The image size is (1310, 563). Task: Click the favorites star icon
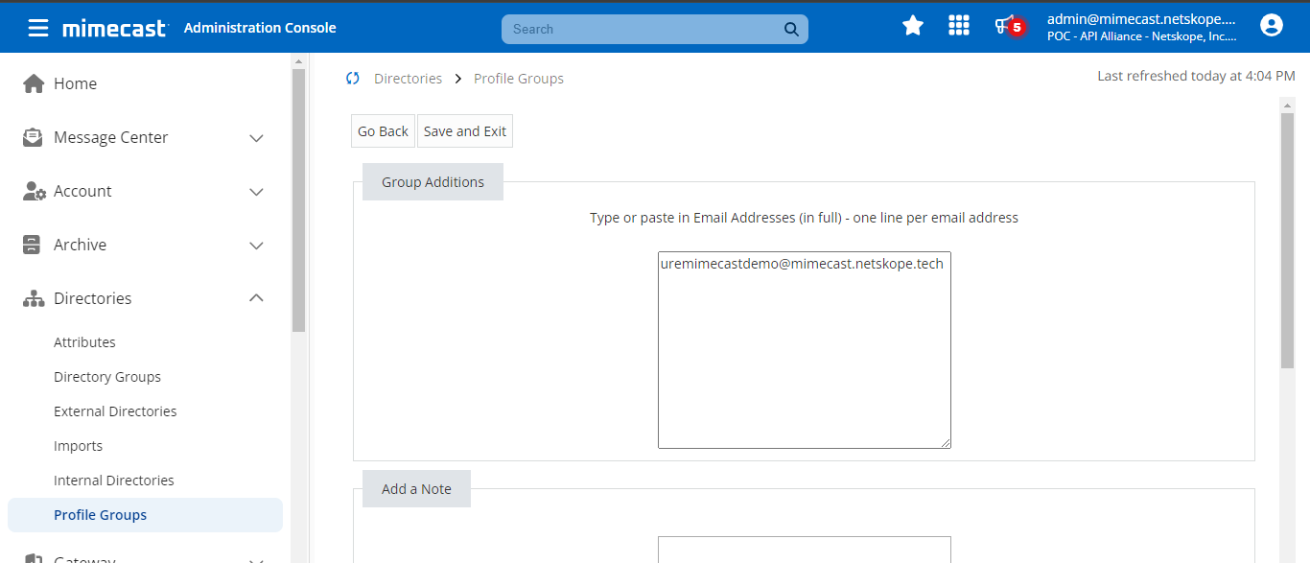tap(913, 26)
